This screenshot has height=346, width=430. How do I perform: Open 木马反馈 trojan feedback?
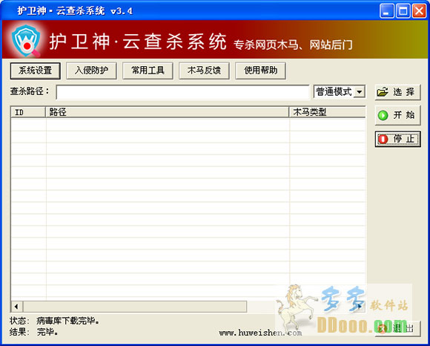[x=205, y=71]
